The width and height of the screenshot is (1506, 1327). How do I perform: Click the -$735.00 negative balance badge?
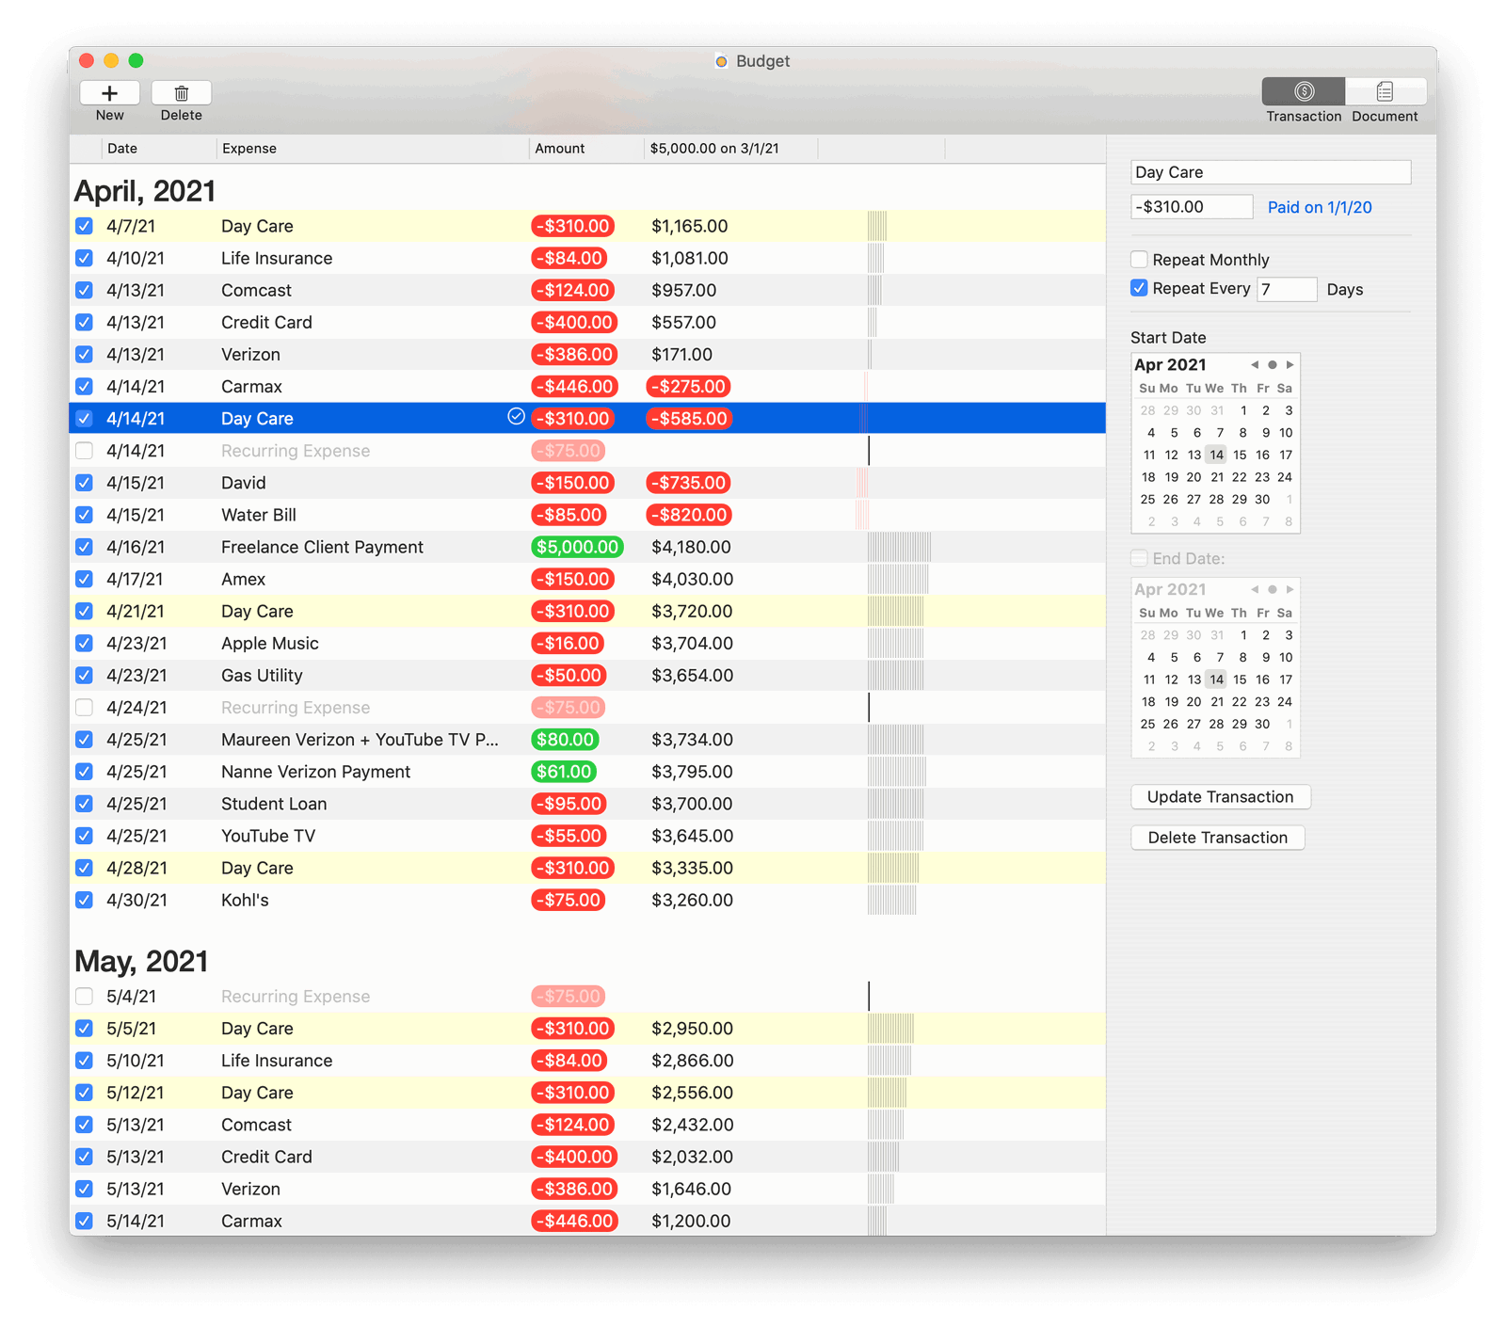point(689,483)
